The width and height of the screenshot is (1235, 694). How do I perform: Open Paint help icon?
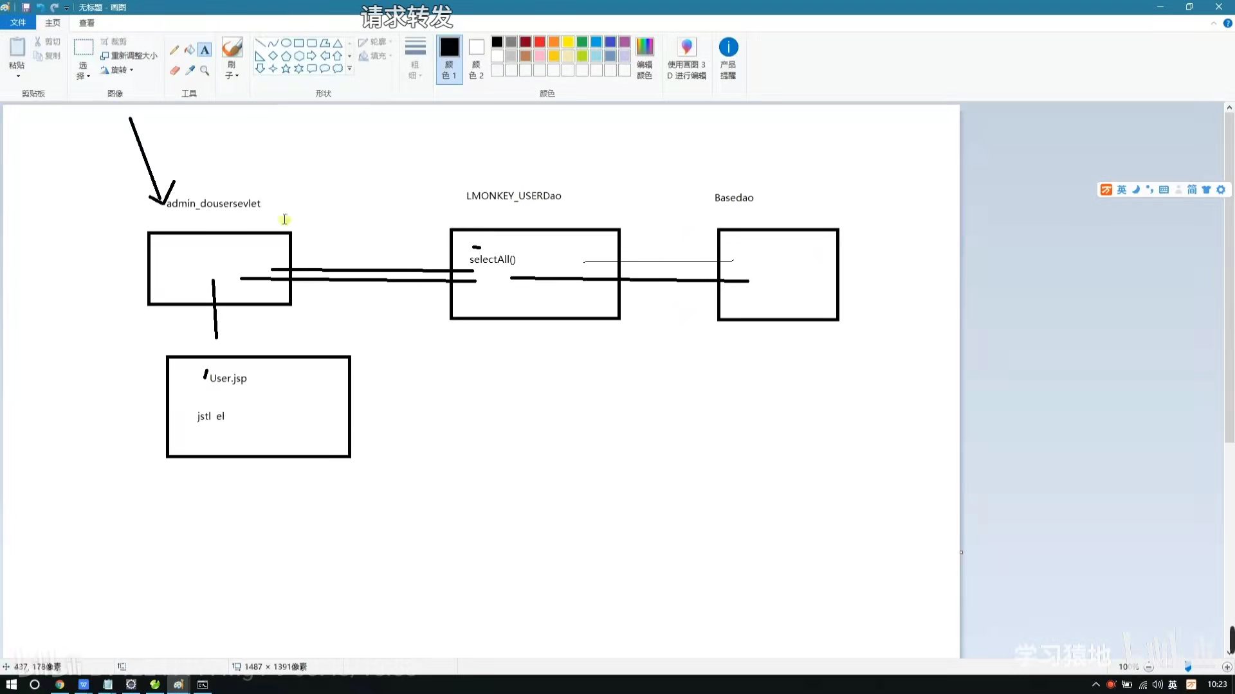(x=1227, y=23)
